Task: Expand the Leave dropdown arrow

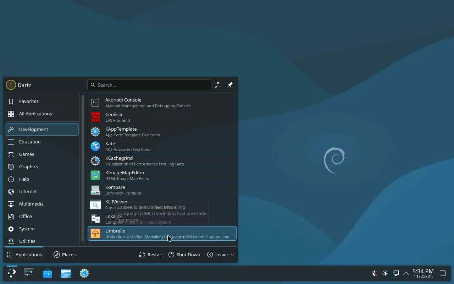Action: (x=232, y=255)
